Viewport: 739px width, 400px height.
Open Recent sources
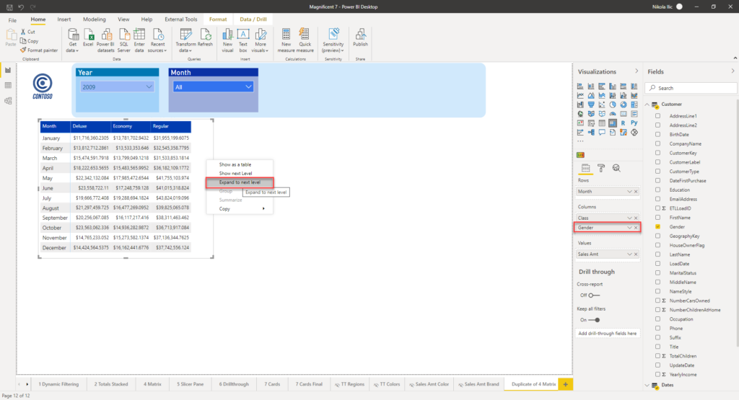click(x=157, y=40)
